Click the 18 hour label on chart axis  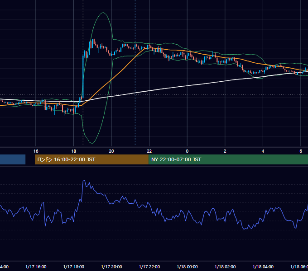click(x=73, y=151)
